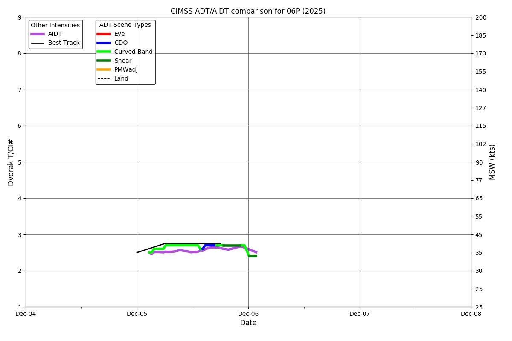
Task: Click the 'Curved Band' legend text
Action: point(133,52)
